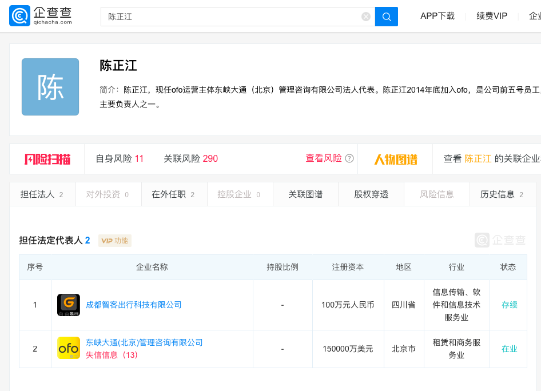Click the 查看风险 link
Screen dimensions: 541x391
[x=323, y=158]
